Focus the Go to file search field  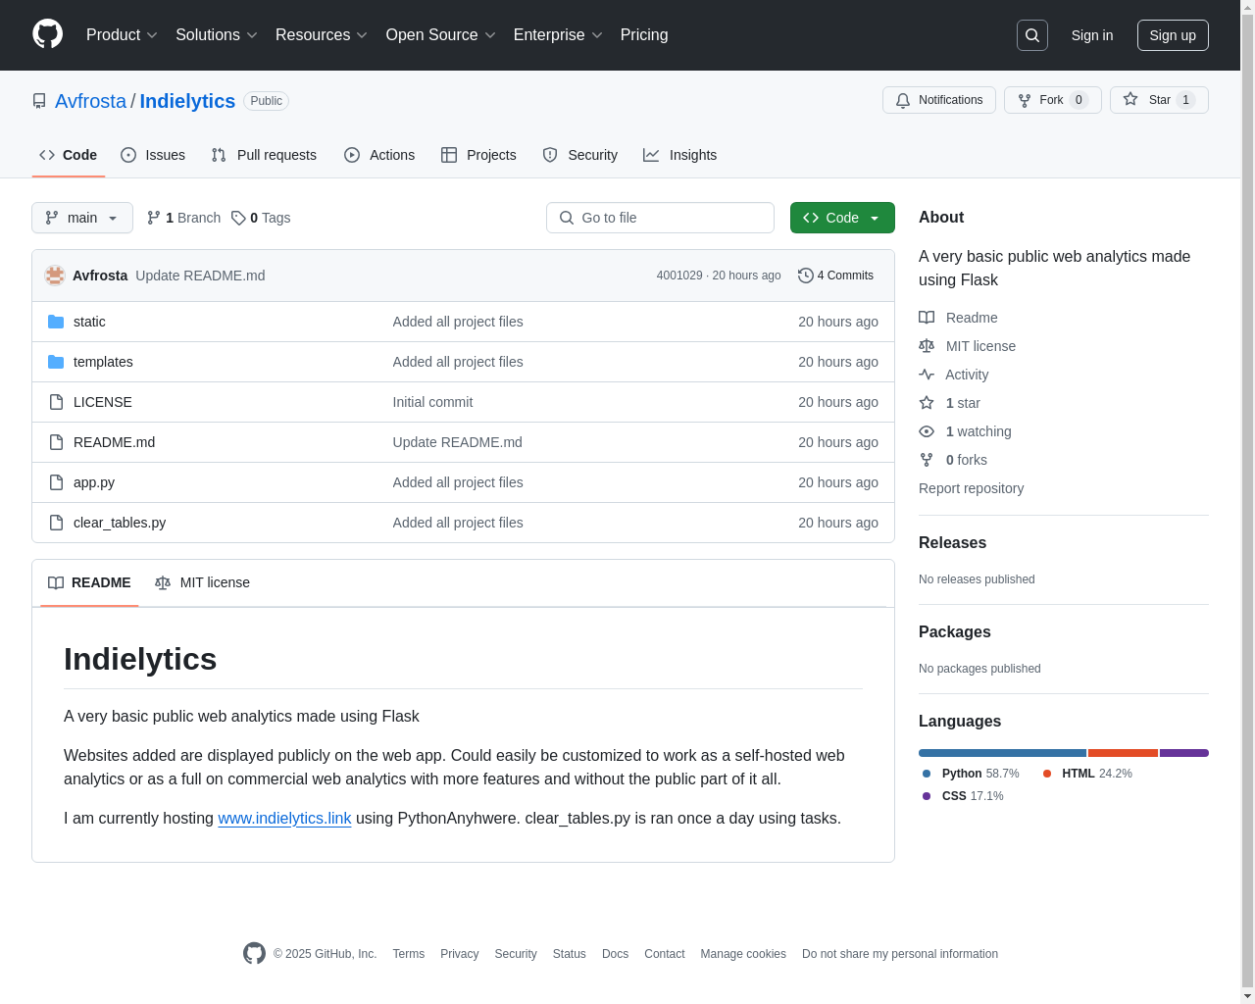point(660,218)
